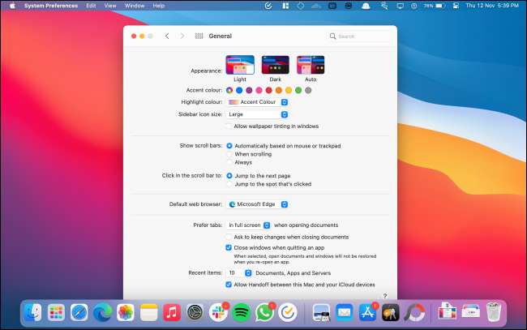The image size is (527, 330).
Task: Choose the yellow accent colour
Action: tap(289, 90)
